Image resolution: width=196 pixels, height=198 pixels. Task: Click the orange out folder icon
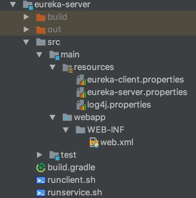point(41,30)
